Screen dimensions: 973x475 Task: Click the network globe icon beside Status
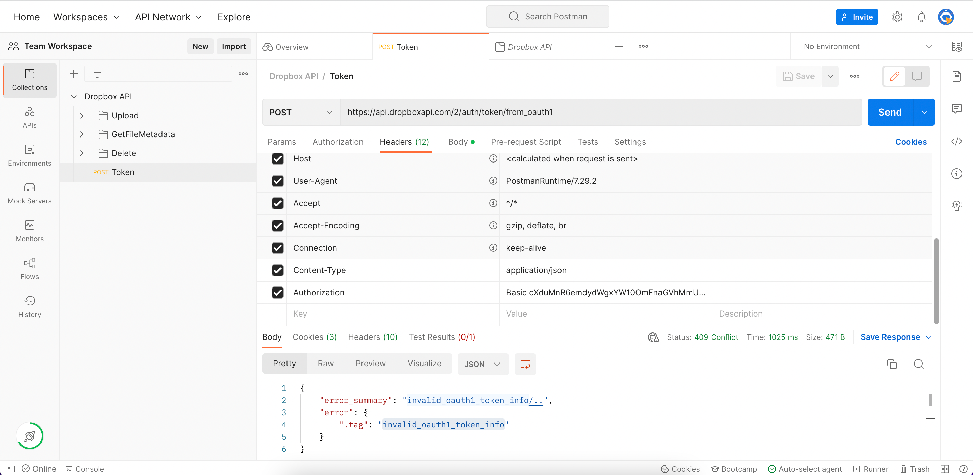click(653, 337)
